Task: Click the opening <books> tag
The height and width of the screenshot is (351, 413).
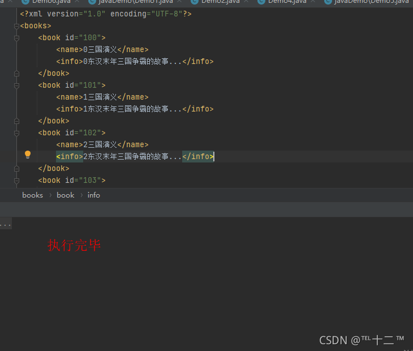Action: click(36, 26)
